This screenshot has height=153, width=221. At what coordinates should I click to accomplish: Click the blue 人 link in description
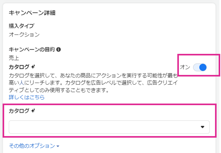[22, 83]
